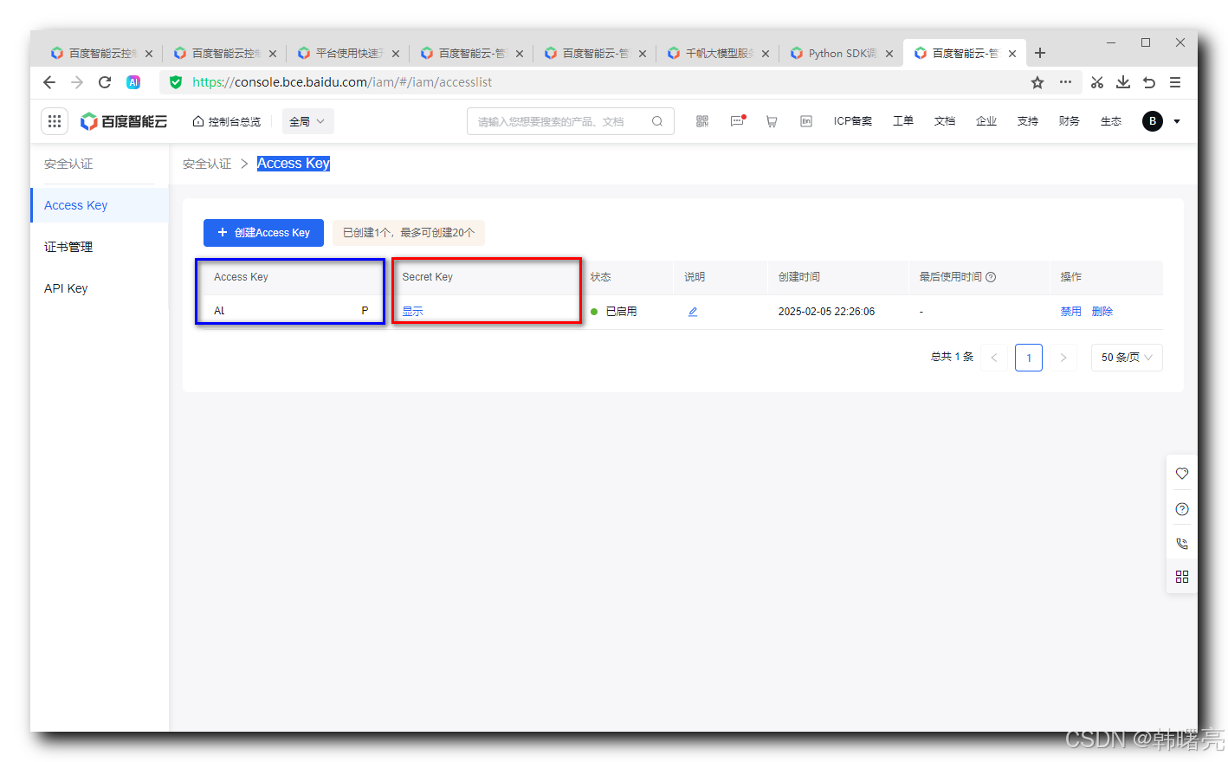
Task: Click the 创建时间 value 2025-02-05 22:26:06
Action: pyautogui.click(x=826, y=312)
